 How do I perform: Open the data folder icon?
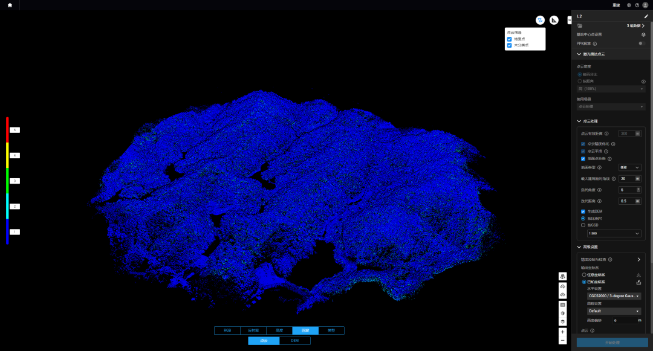click(580, 26)
